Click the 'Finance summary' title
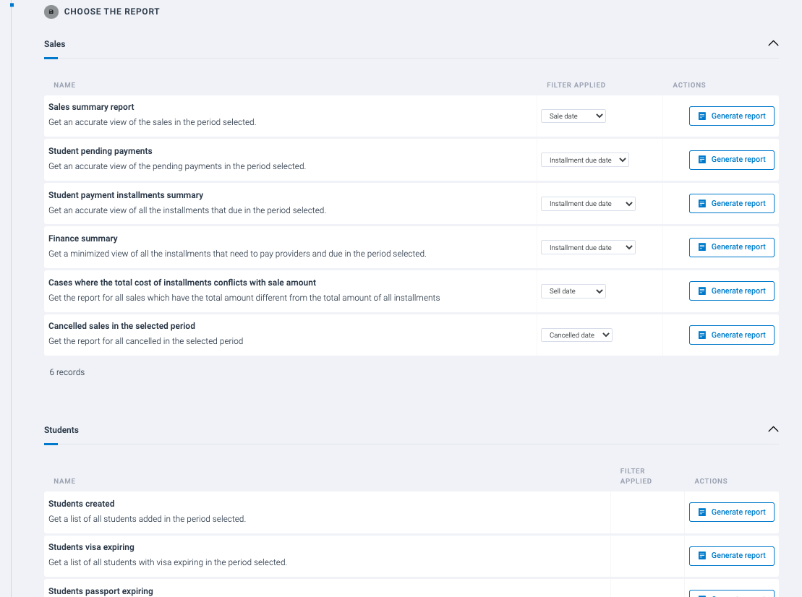The image size is (802, 597). coord(83,239)
